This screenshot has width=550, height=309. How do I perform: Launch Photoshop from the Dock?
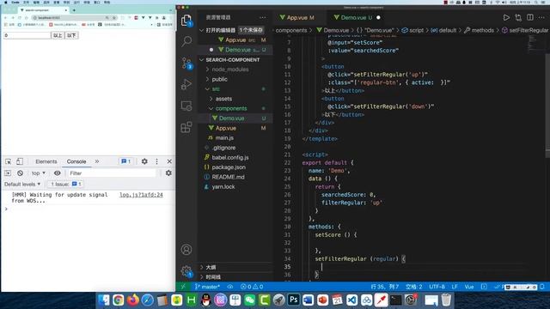click(293, 300)
